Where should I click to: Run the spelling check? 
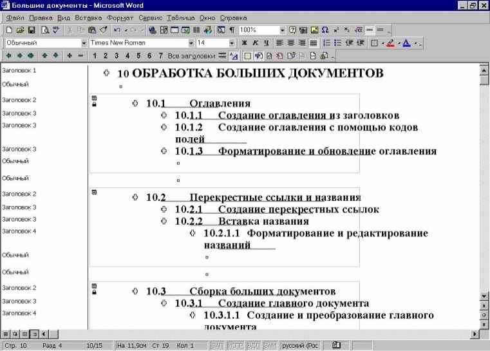[x=56, y=30]
